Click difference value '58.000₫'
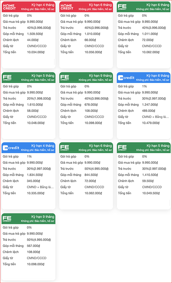 [33, 111]
